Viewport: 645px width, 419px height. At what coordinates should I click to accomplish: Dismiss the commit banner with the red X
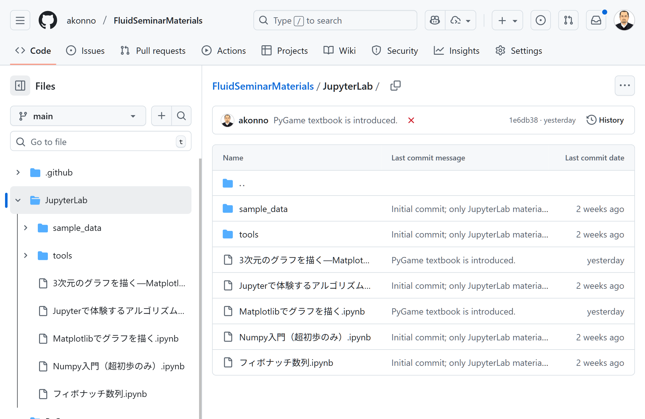click(411, 120)
